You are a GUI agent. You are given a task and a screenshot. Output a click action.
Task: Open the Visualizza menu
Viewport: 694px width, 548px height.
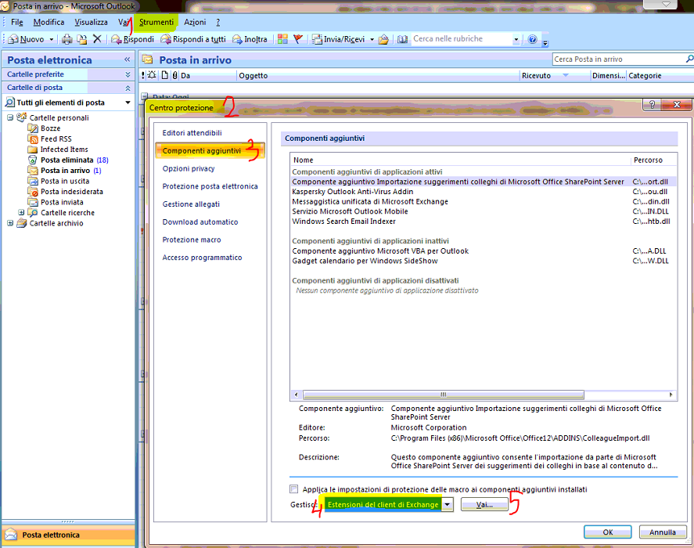pyautogui.click(x=92, y=22)
